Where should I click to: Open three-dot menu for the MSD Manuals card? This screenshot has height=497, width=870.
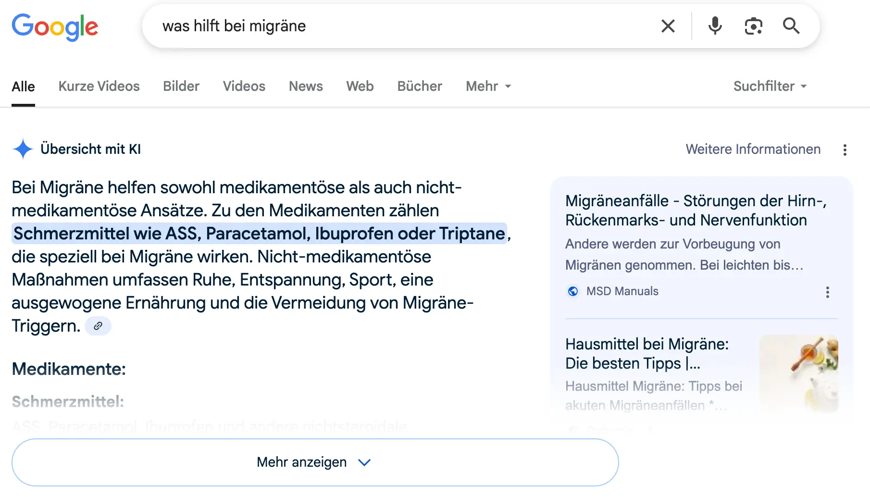827,292
